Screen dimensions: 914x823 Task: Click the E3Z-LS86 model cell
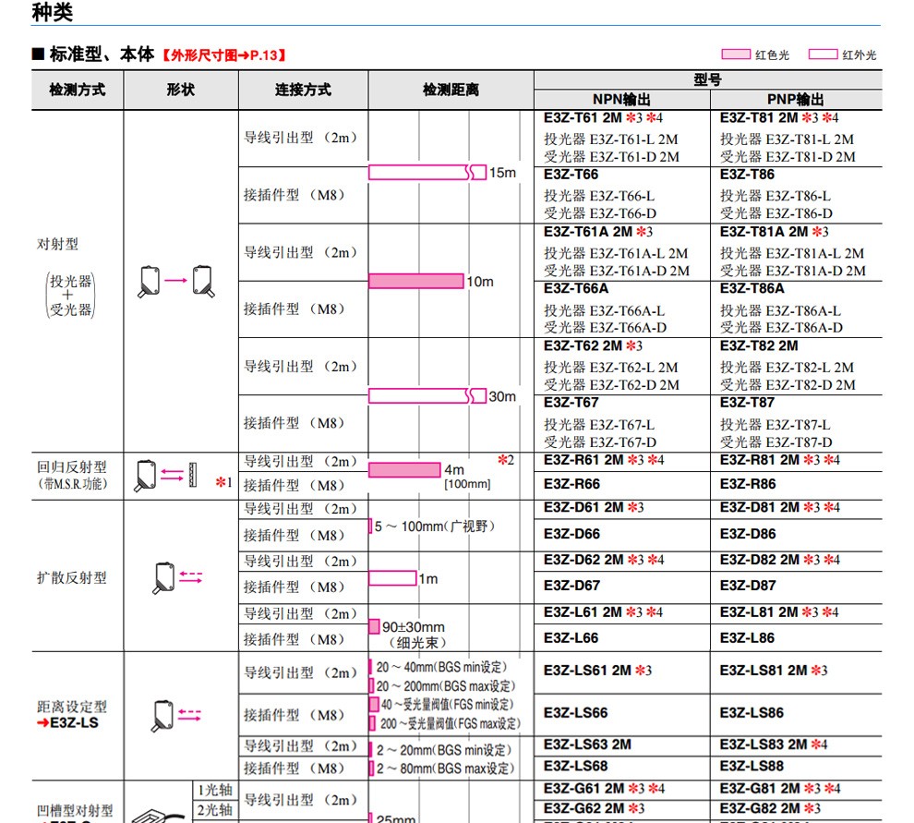(796, 713)
